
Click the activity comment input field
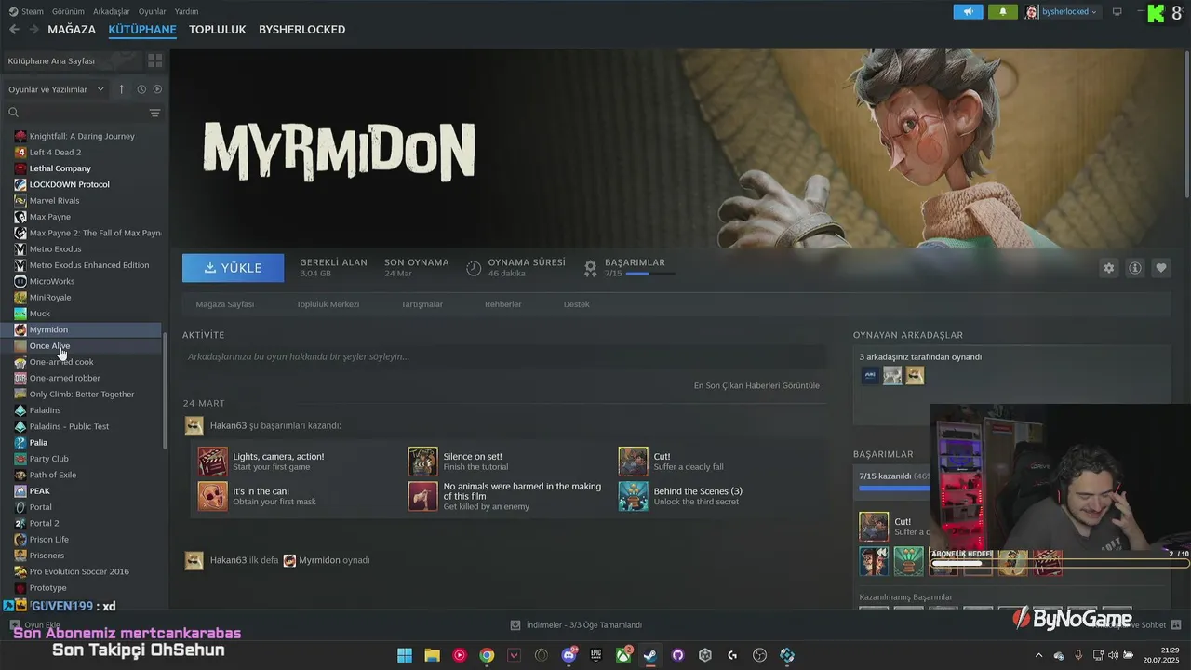(504, 356)
